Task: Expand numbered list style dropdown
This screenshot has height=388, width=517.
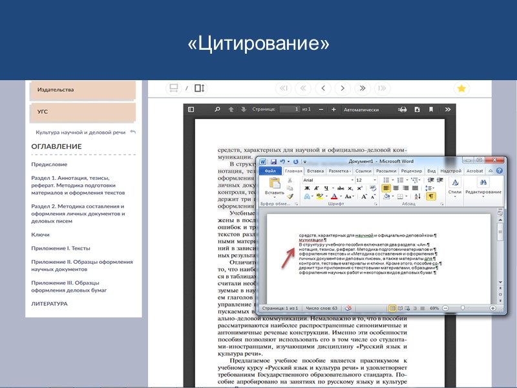Action: (x=407, y=180)
